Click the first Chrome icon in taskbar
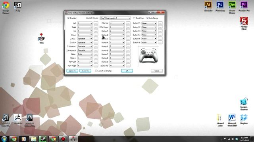 pyautogui.click(x=14, y=139)
